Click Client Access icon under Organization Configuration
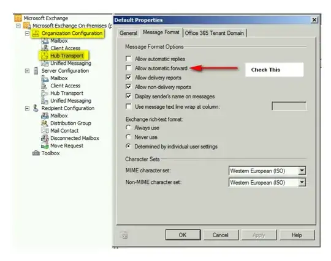Image resolution: width=331 pixels, height=261 pixels. coord(45,48)
